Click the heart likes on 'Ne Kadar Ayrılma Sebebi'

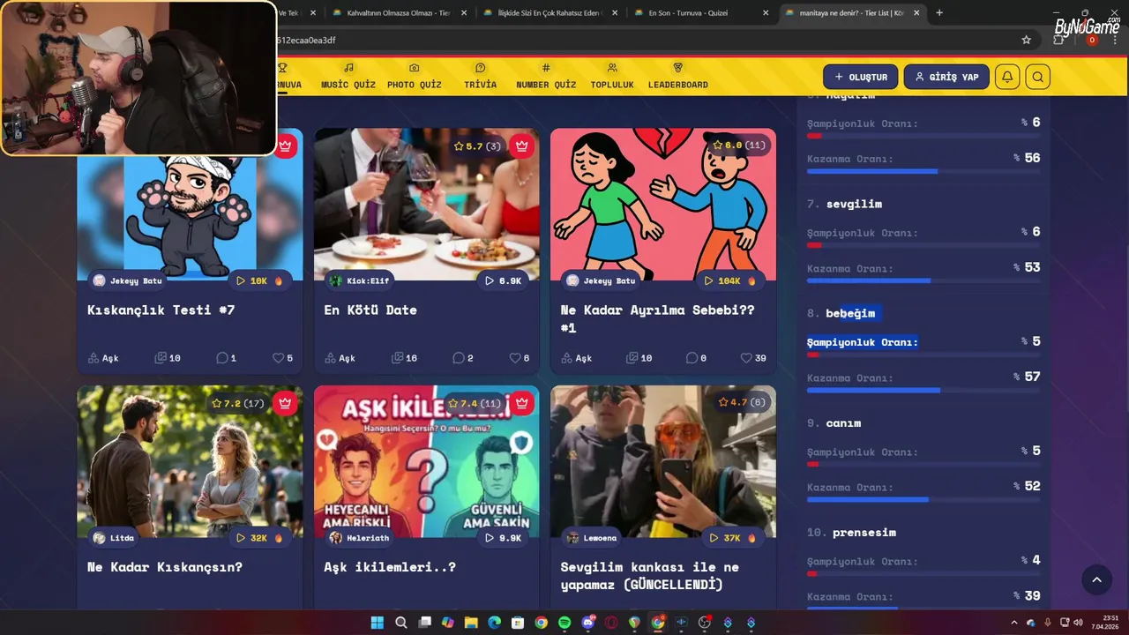click(753, 358)
